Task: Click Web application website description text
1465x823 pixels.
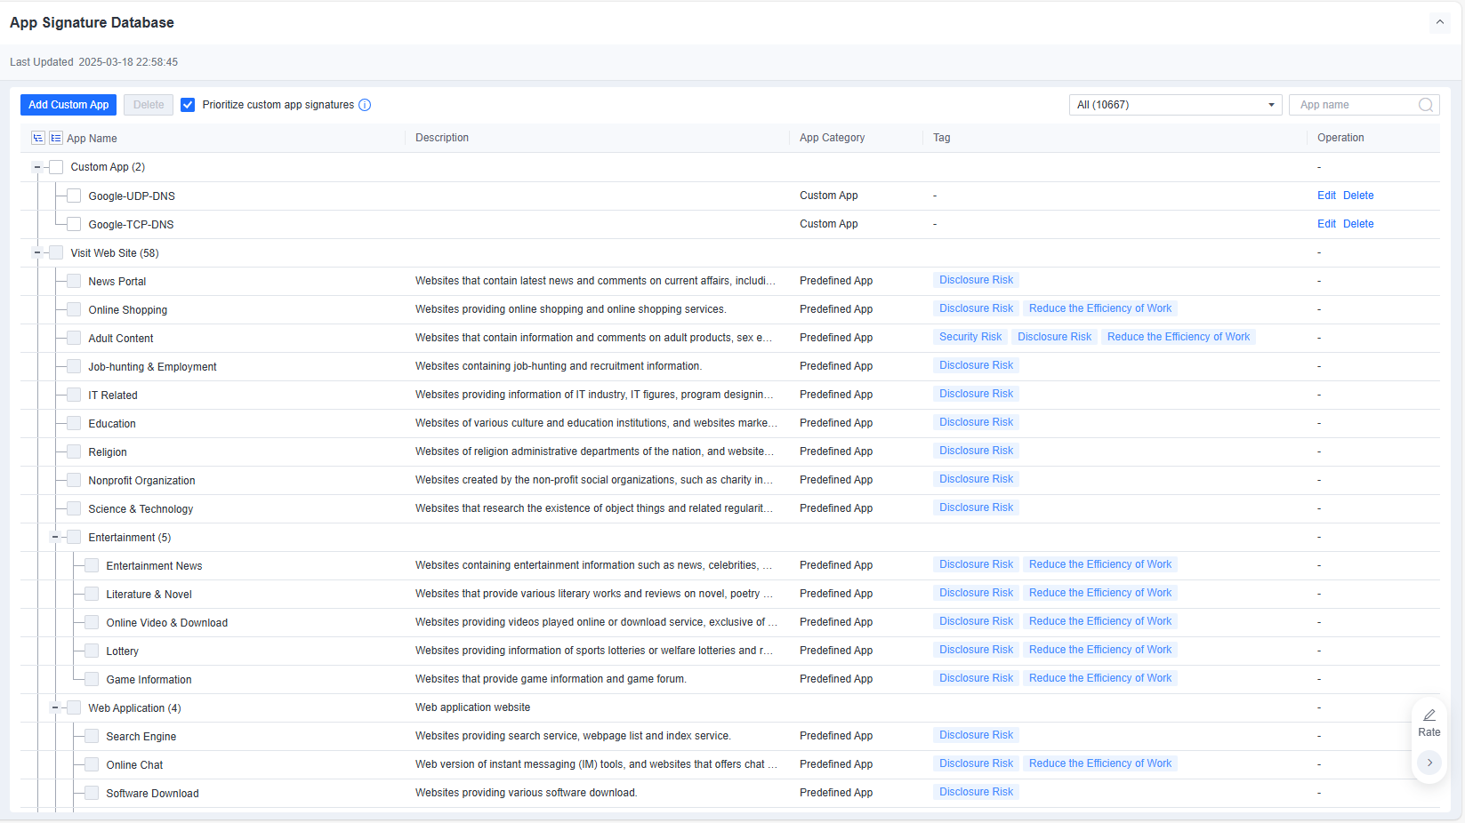Action: coord(472,707)
